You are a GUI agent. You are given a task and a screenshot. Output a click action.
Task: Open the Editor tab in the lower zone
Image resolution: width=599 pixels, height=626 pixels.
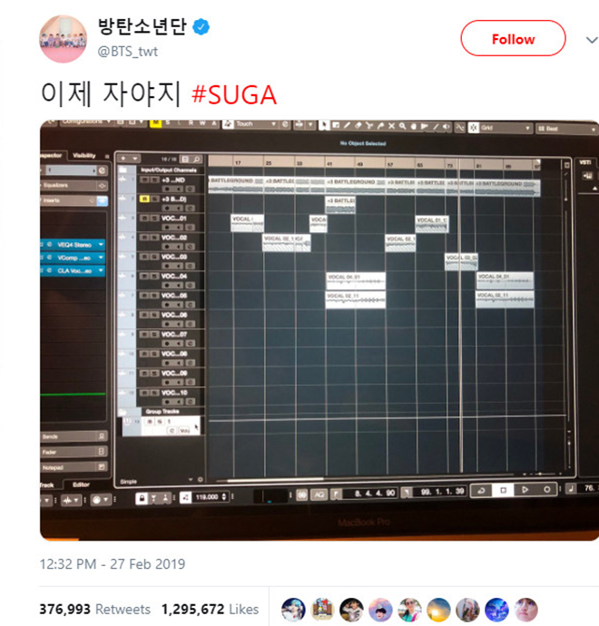point(81,484)
